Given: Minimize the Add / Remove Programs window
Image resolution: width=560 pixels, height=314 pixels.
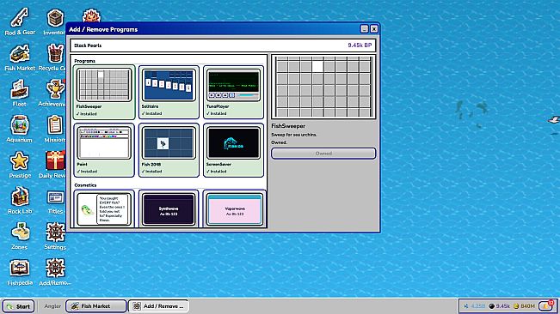Looking at the screenshot, I should [364, 29].
